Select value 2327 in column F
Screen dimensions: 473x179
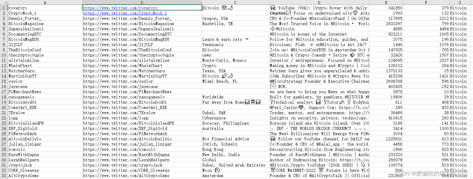click(426, 60)
